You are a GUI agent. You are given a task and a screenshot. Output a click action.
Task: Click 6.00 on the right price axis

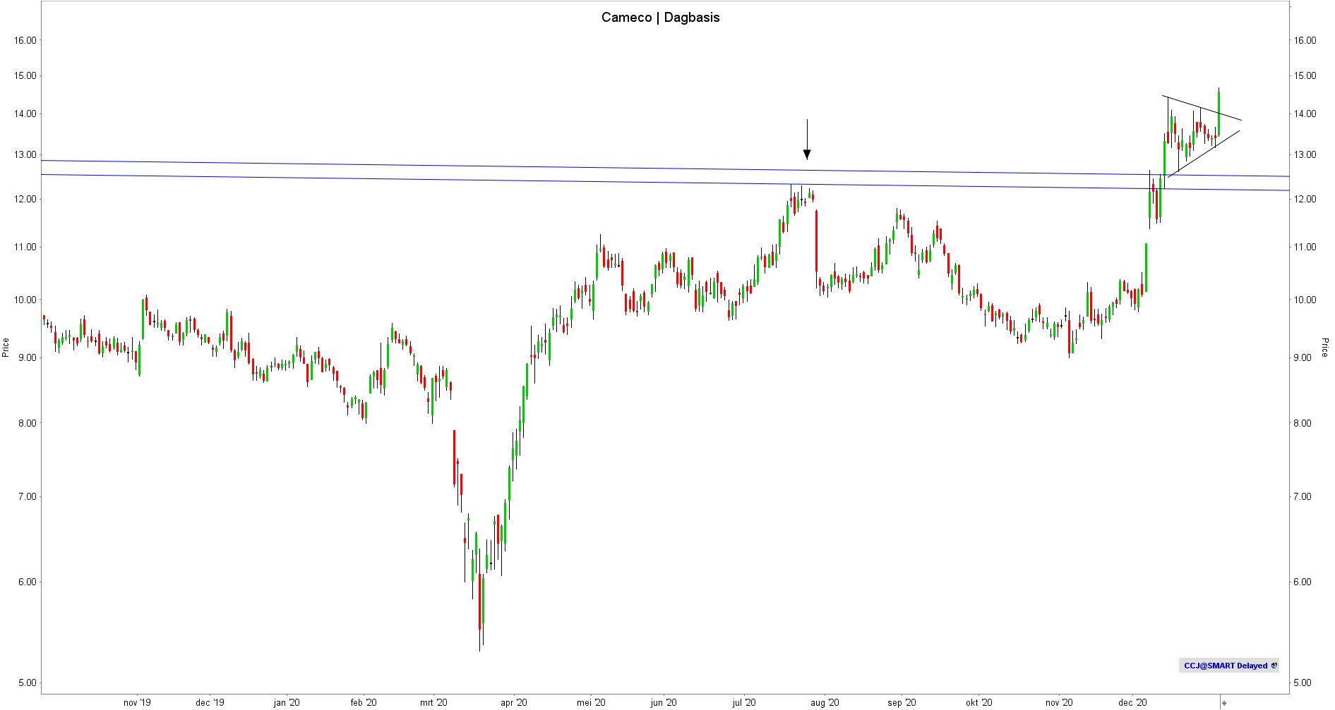(x=1303, y=582)
